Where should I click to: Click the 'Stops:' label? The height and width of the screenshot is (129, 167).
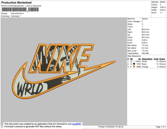coord(130,24)
